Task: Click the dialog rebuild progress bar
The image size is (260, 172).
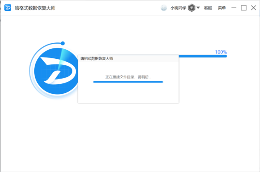Action: (x=128, y=82)
